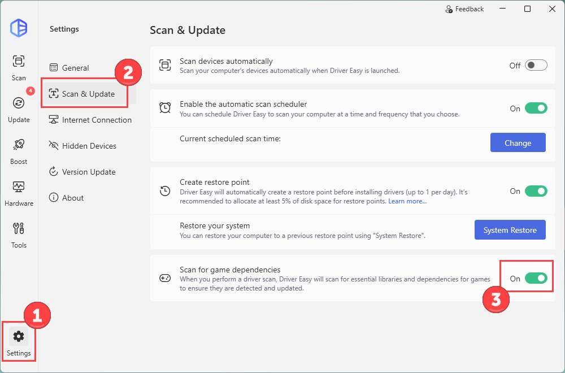Click the Change scheduled scan button
Image resolution: width=565 pixels, height=373 pixels.
(518, 143)
